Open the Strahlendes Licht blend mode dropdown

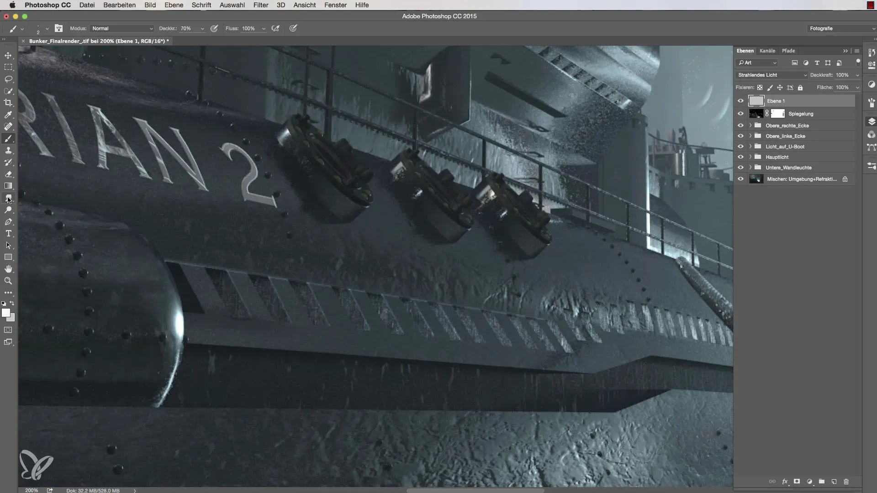771,75
